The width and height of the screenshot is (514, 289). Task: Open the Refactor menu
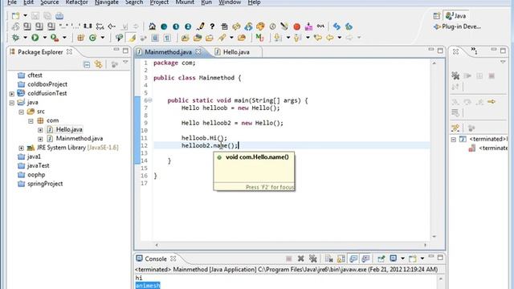(77, 2)
